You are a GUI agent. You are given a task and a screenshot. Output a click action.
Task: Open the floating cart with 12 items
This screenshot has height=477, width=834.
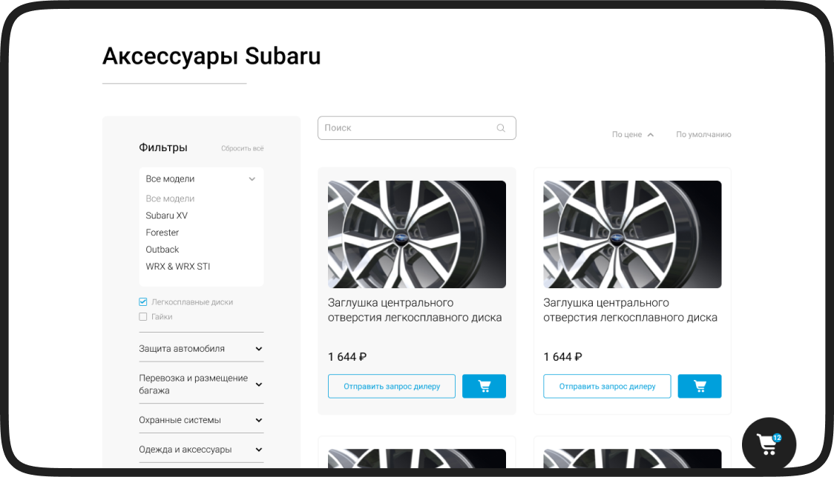point(769,444)
